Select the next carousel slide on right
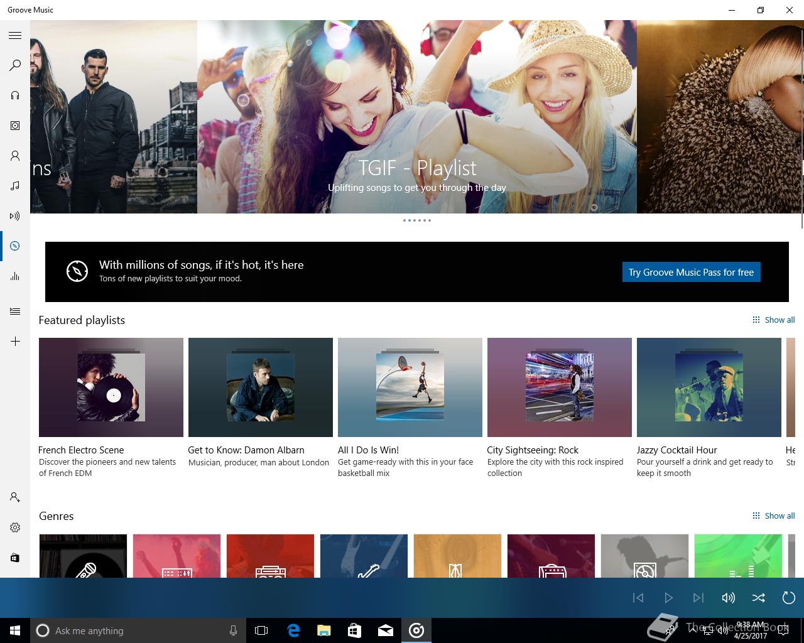 click(719, 117)
